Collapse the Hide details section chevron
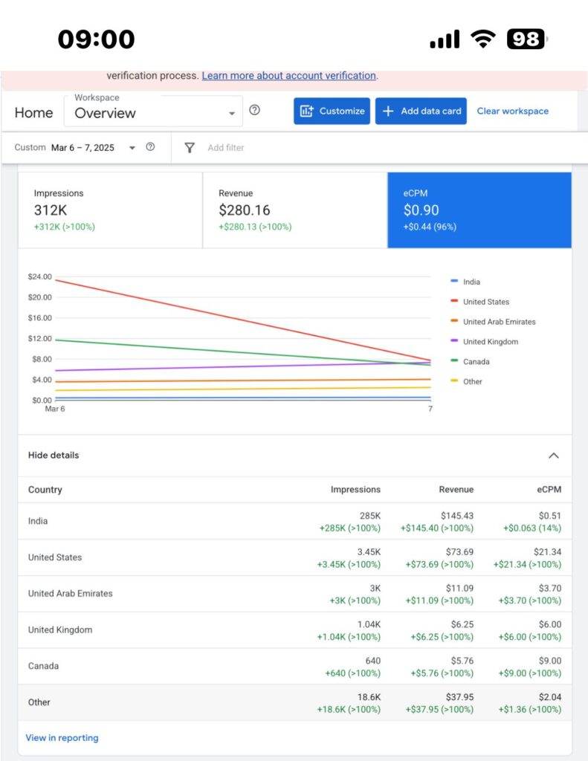The image size is (588, 761). point(553,456)
